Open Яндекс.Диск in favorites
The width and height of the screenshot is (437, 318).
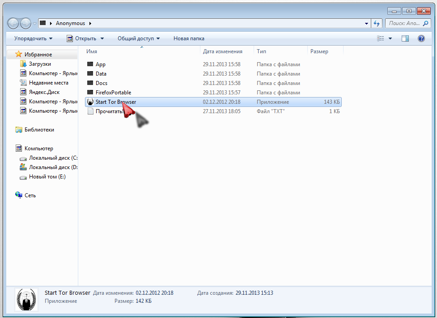point(44,92)
